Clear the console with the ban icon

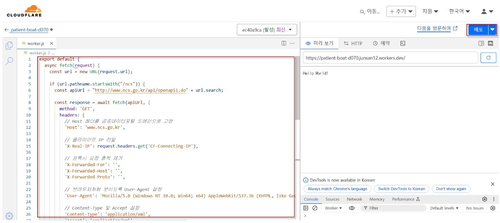315,208
